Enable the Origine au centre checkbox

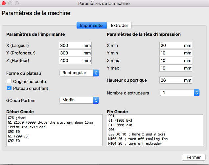pos(9,81)
